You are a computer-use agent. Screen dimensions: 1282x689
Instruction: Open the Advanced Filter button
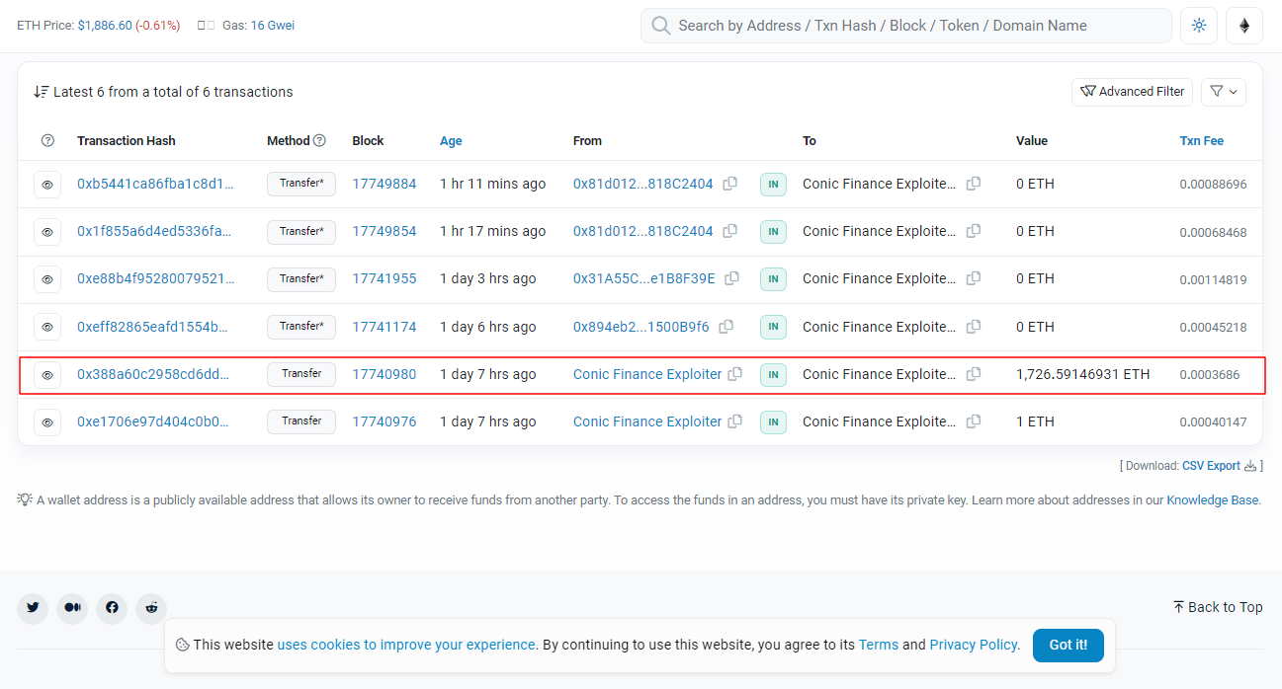1132,92
